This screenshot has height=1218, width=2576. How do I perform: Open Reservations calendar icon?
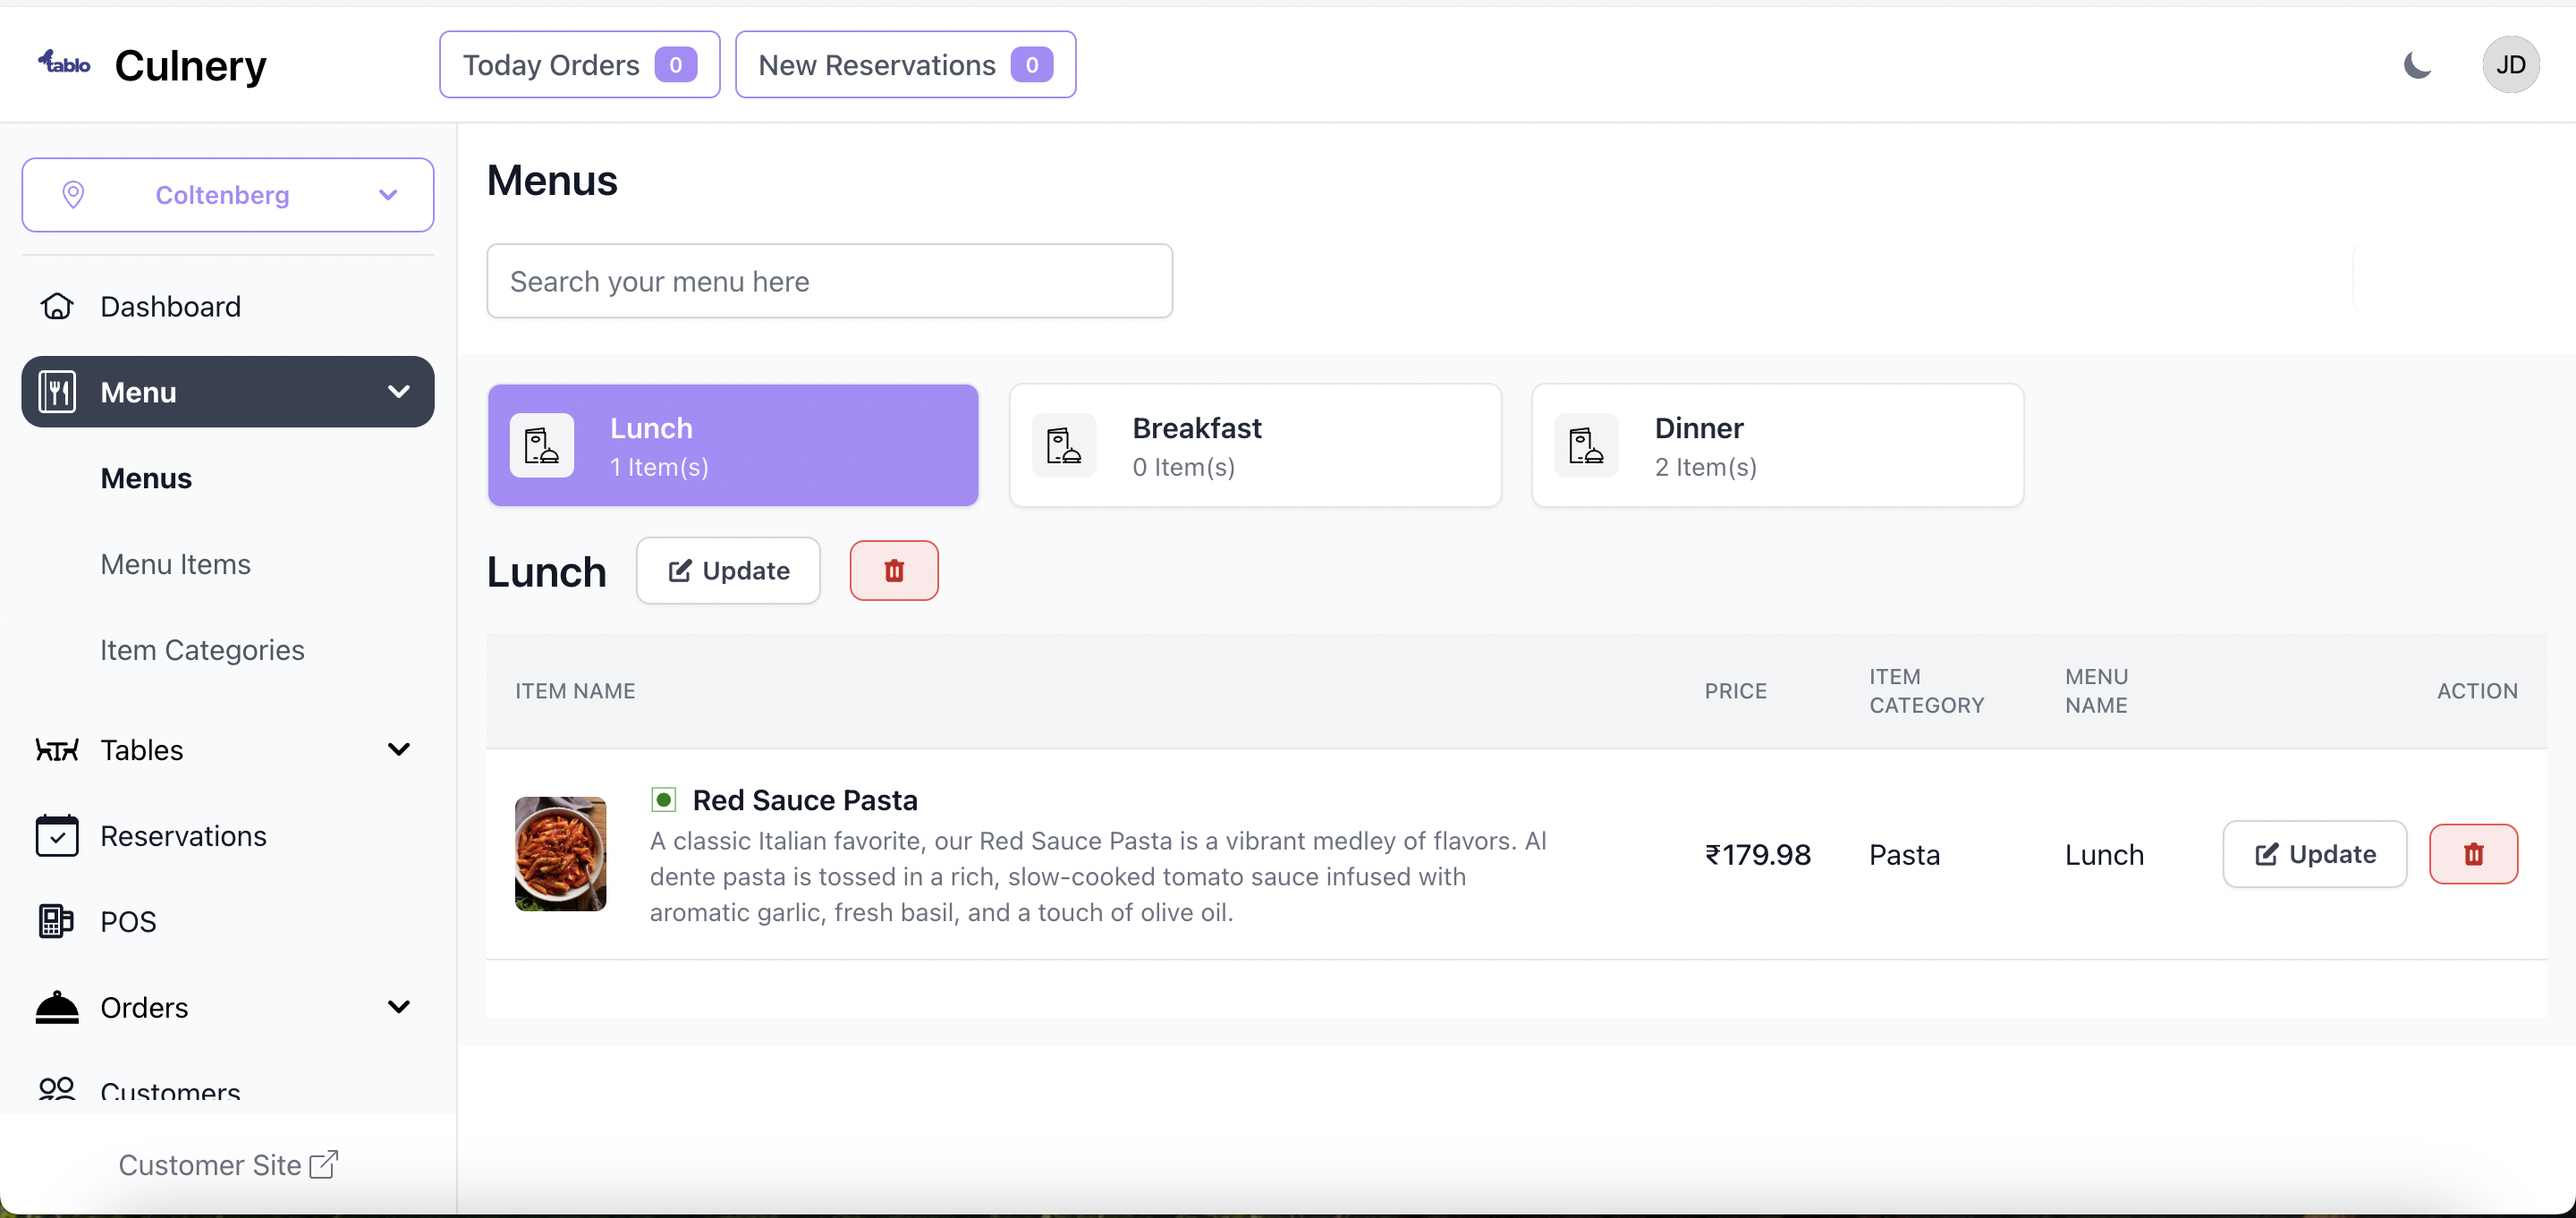[x=57, y=836]
